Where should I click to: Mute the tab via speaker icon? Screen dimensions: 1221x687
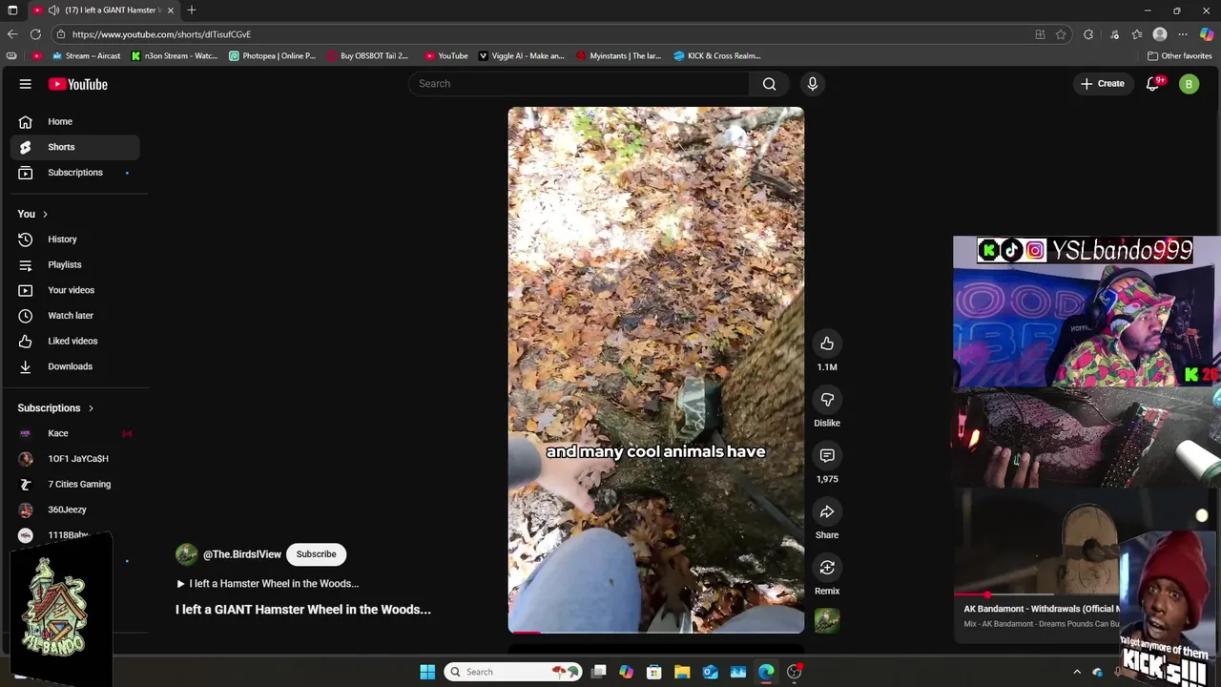pyautogui.click(x=53, y=10)
